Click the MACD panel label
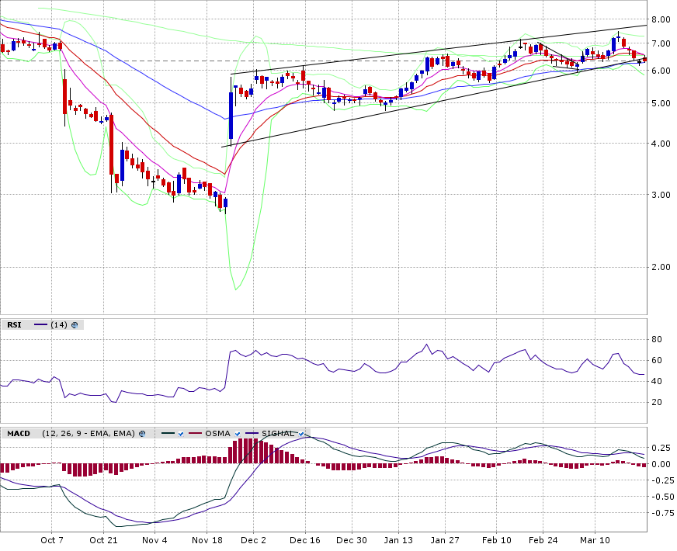The width and height of the screenshot is (677, 551). click(x=19, y=434)
